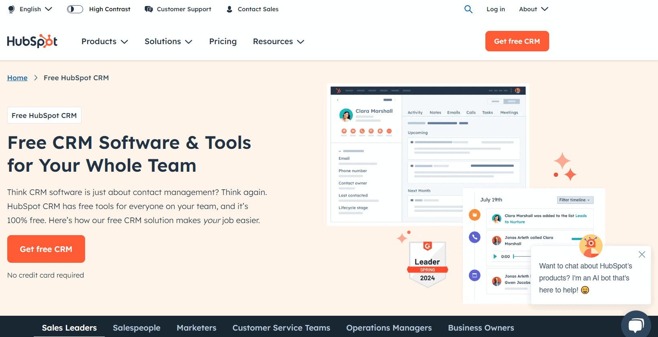
Task: Click the Log in link
Action: tap(496, 9)
